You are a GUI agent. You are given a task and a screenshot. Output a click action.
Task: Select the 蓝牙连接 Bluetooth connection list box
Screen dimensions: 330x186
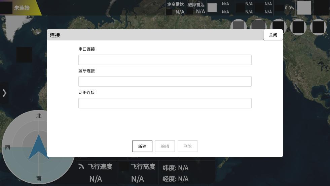(x=165, y=81)
